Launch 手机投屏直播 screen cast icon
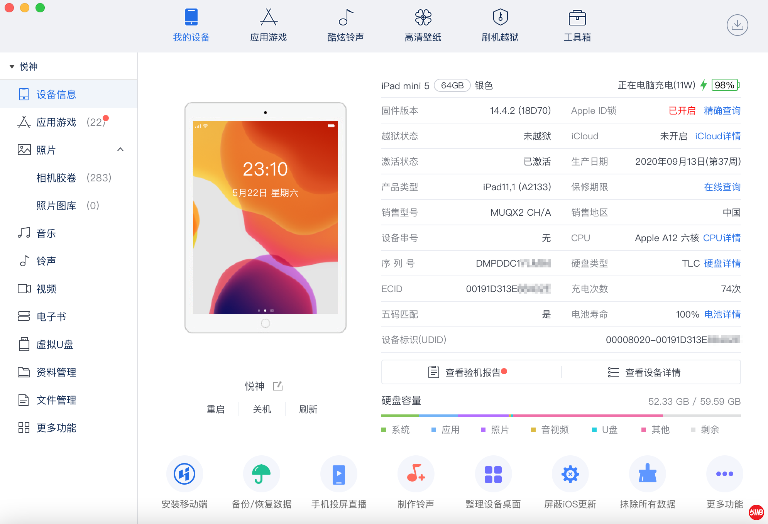Image resolution: width=768 pixels, height=524 pixels. (338, 474)
